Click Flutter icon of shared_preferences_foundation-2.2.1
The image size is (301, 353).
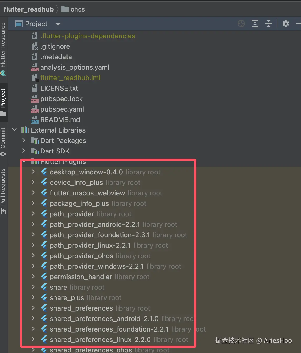(x=44, y=329)
